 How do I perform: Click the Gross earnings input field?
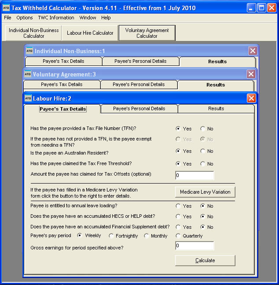tap(195, 246)
